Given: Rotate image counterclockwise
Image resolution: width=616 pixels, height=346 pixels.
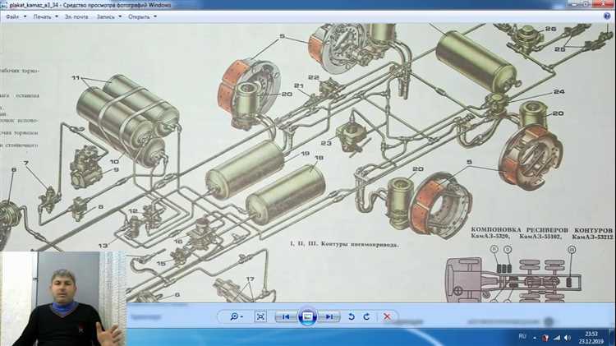Looking at the screenshot, I should pyautogui.click(x=352, y=316).
